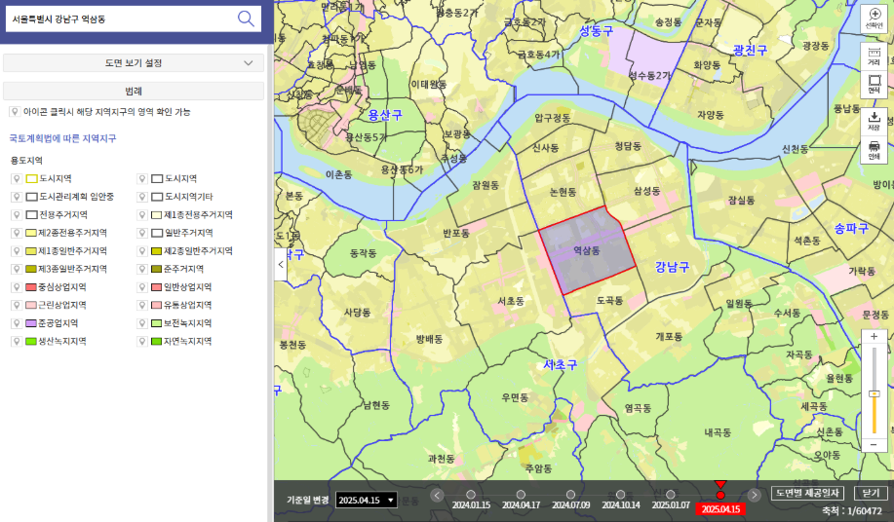This screenshot has width=894, height=522.
Task: Open 국토계획법에 따른 지역지구 link
Action: (62, 138)
